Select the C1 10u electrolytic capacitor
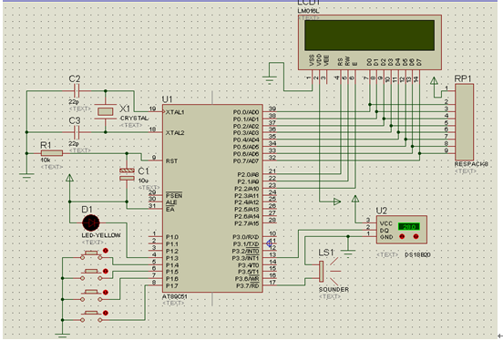 tap(127, 174)
